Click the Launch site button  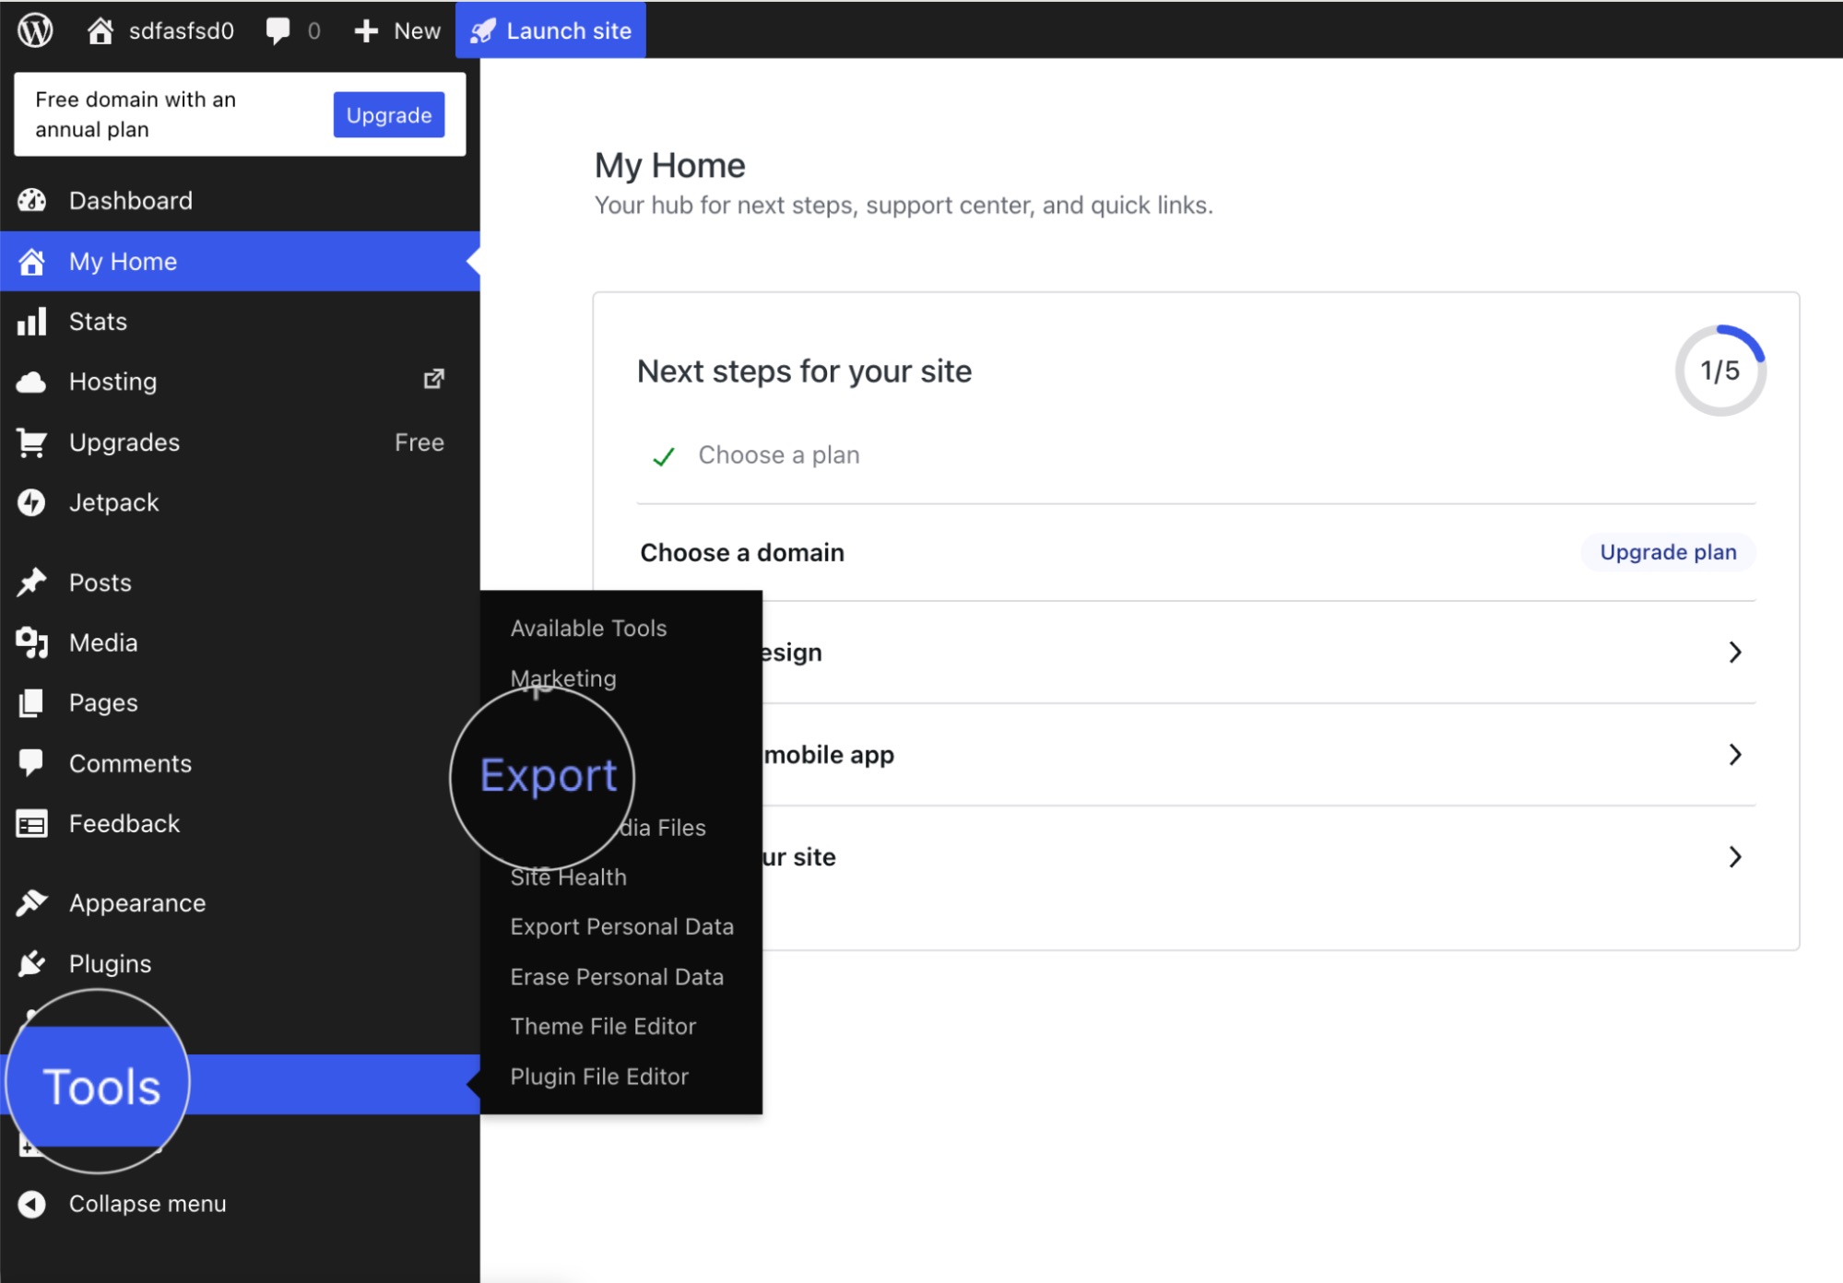550,30
